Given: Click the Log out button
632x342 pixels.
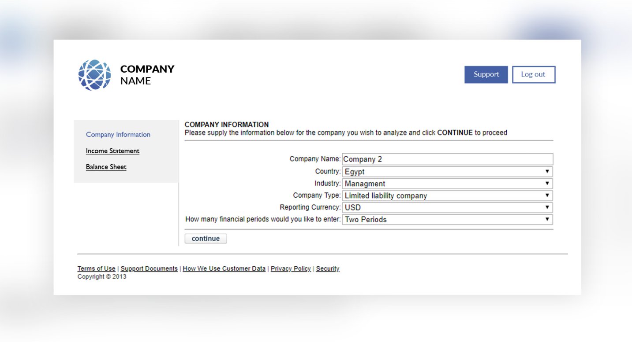Looking at the screenshot, I should pos(533,74).
